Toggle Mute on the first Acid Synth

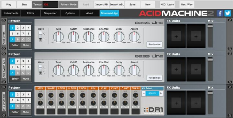(26, 45)
